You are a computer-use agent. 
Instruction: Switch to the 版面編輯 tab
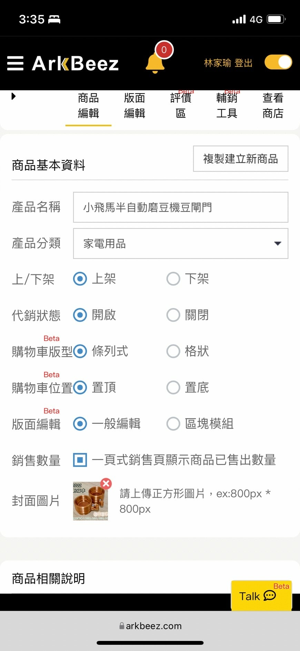134,105
